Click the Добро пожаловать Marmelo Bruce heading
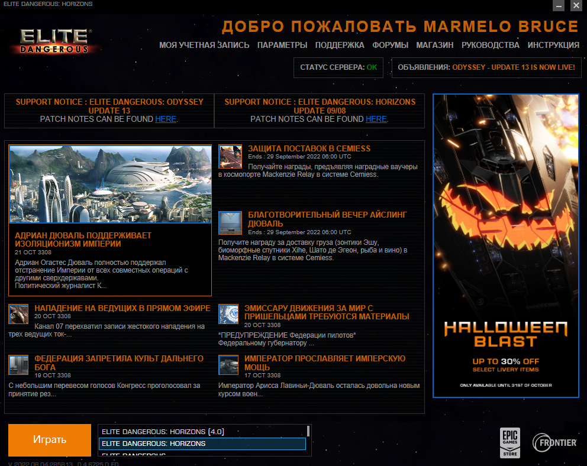The width and height of the screenshot is (587, 466). (400, 27)
